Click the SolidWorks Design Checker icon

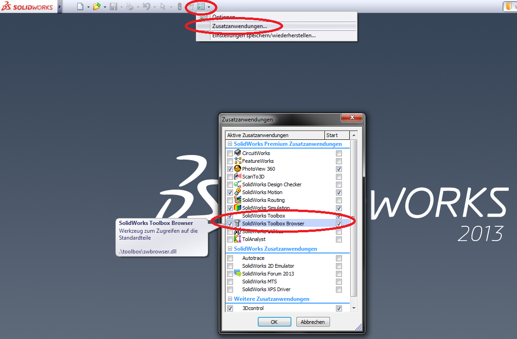tap(238, 184)
